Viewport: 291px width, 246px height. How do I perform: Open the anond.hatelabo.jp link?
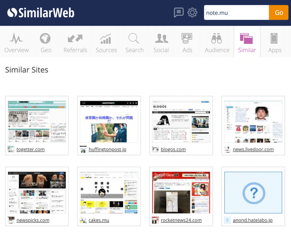[x=252, y=220]
